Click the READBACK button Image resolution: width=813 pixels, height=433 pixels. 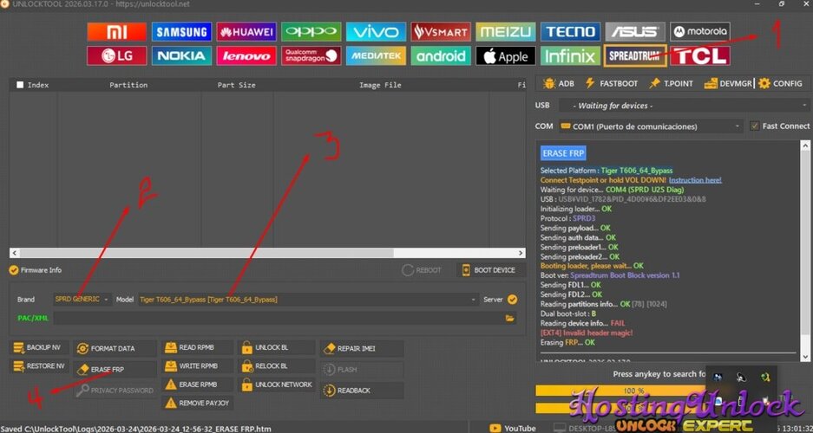click(x=362, y=391)
